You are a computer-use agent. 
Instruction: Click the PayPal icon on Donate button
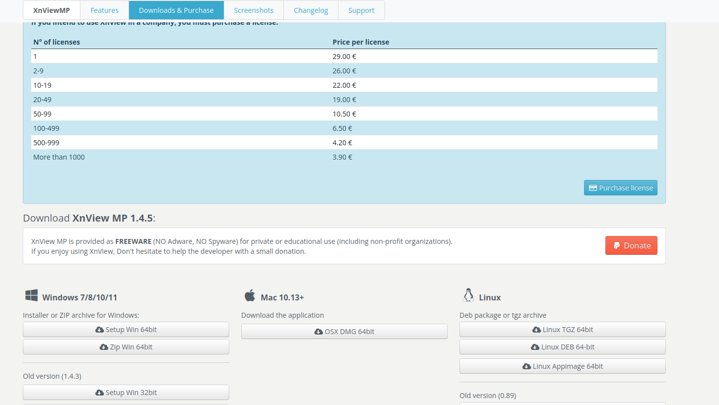pos(617,245)
